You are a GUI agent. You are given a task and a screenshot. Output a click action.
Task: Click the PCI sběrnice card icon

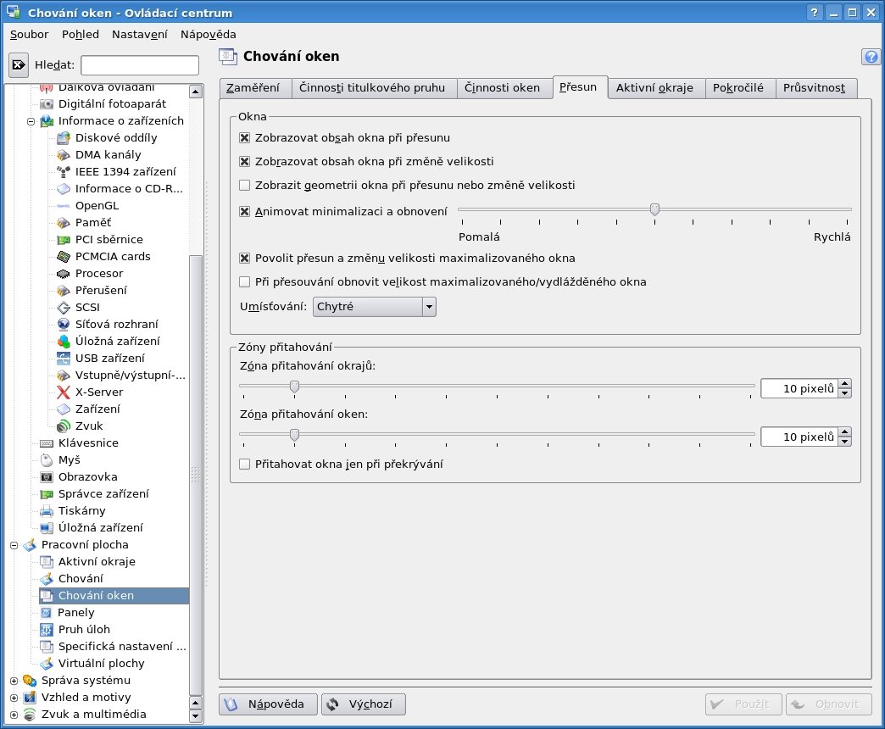64,239
